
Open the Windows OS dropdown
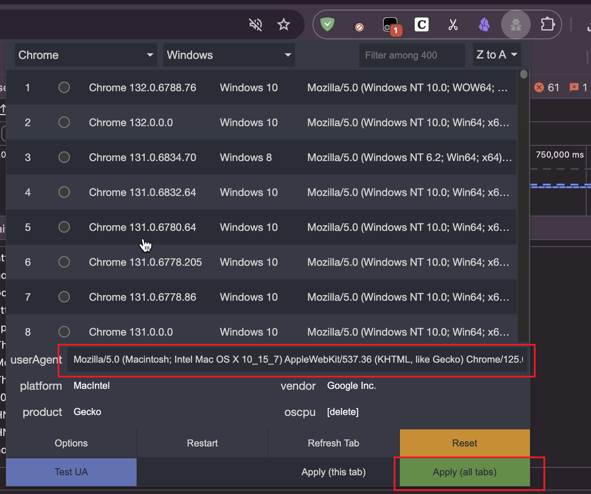(229, 55)
